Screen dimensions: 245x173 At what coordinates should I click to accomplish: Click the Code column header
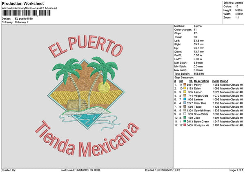point(216,81)
